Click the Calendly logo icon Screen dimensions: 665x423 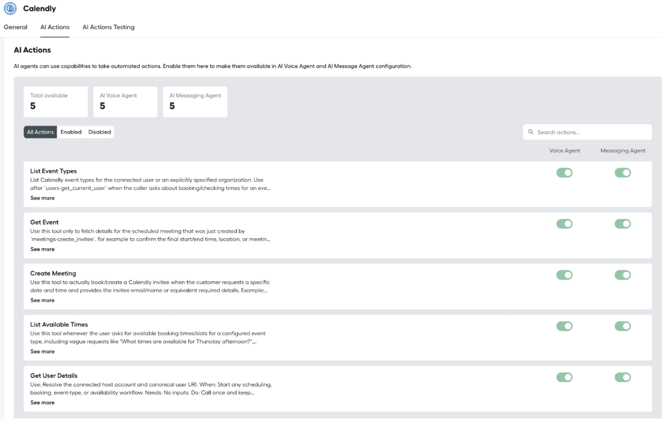(10, 8)
